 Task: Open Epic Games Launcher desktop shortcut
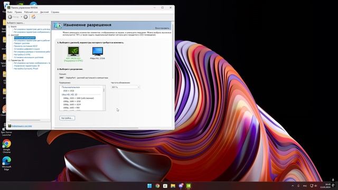pyautogui.click(x=6, y=129)
